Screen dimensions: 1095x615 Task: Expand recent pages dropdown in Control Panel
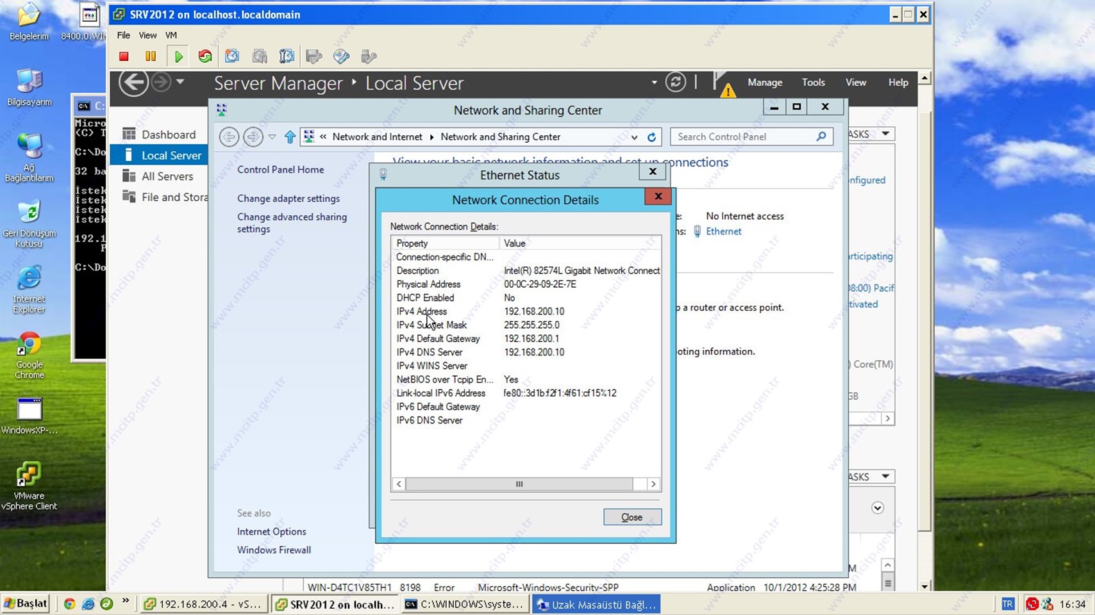coord(272,137)
